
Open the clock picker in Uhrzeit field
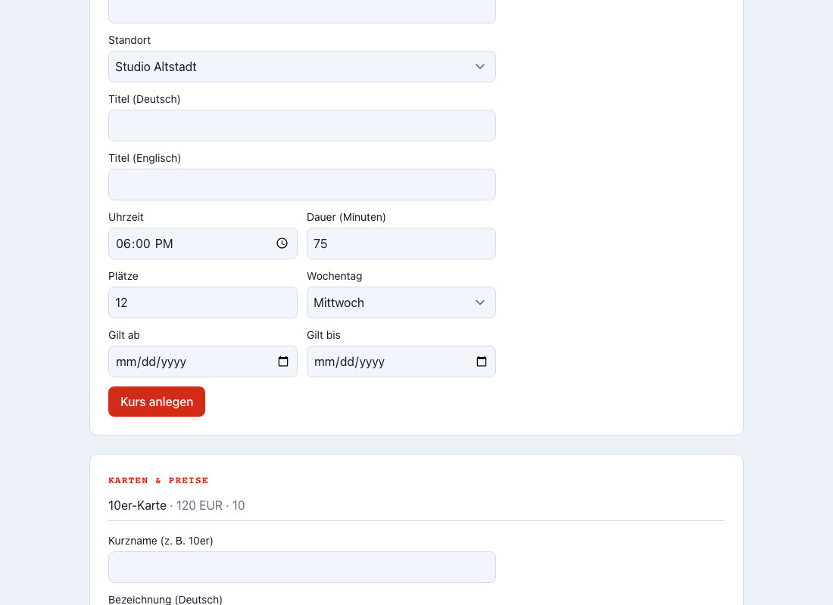pyautogui.click(x=282, y=243)
